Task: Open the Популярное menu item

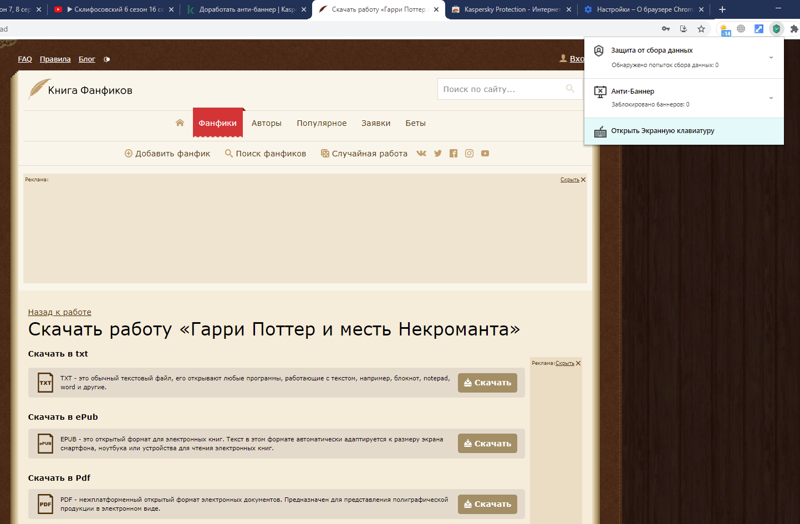Action: (x=322, y=123)
